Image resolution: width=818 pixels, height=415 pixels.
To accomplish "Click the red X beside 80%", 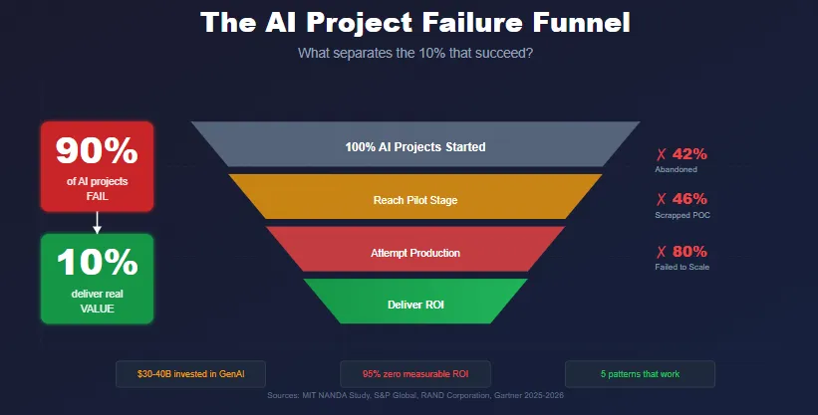I will point(661,253).
